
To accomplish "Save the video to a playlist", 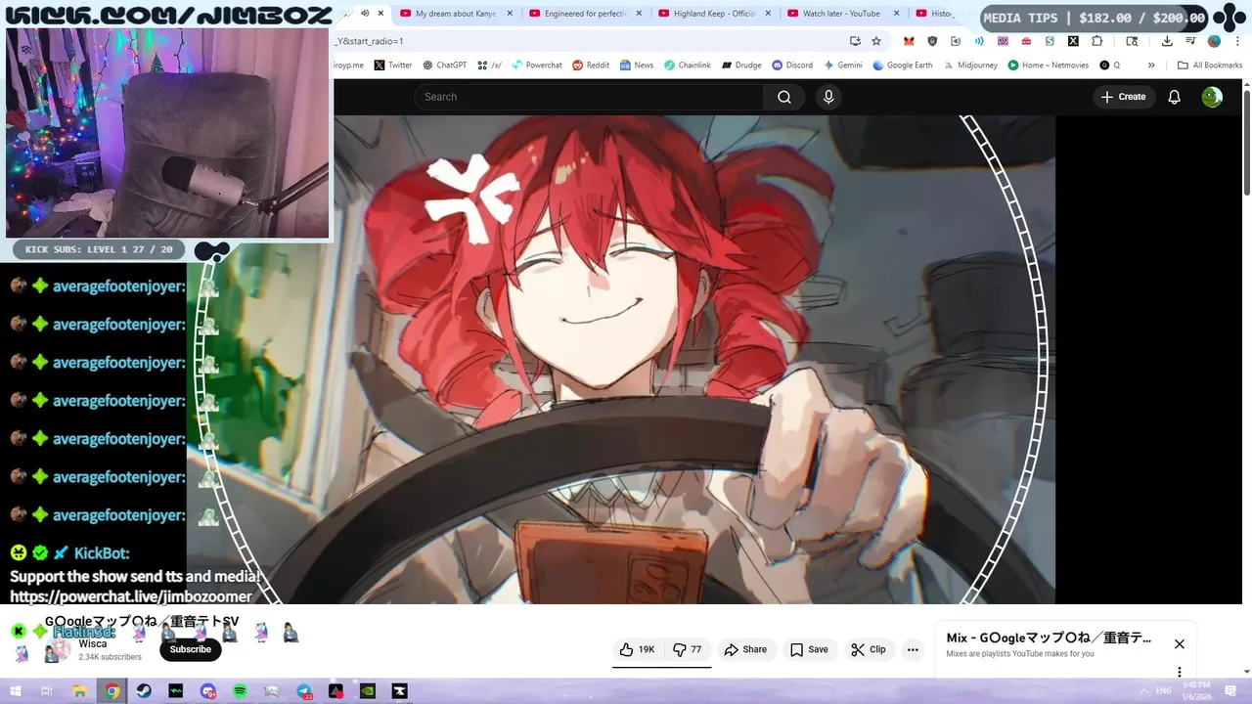I will click(809, 649).
